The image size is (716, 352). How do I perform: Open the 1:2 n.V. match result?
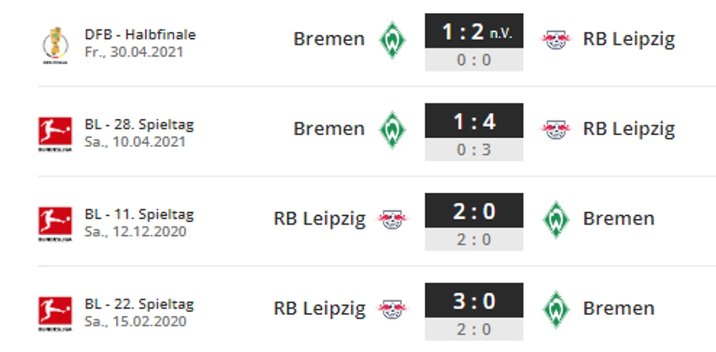pos(474,31)
